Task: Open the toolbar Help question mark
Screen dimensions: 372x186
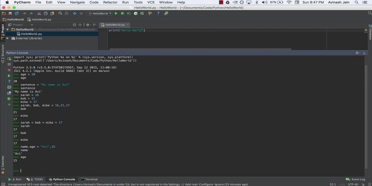Action: click(x=158, y=13)
